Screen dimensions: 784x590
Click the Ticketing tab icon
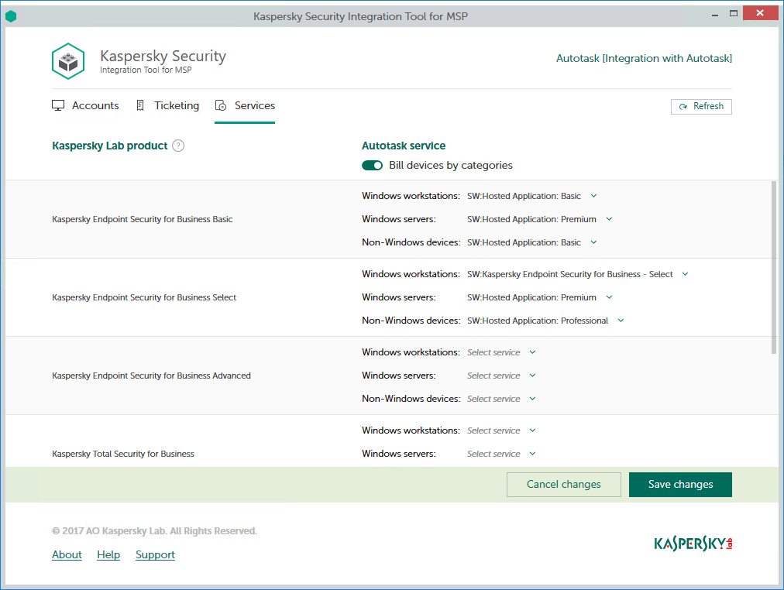click(x=140, y=105)
